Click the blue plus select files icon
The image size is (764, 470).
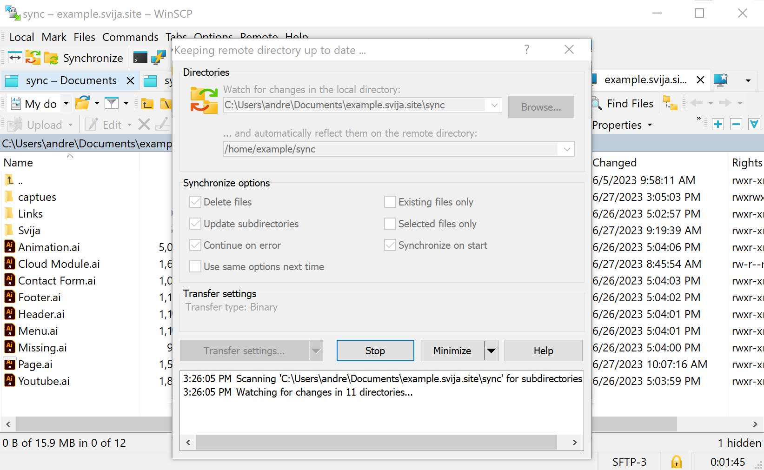(x=718, y=124)
